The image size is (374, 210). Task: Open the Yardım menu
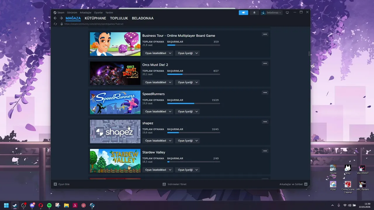click(109, 13)
